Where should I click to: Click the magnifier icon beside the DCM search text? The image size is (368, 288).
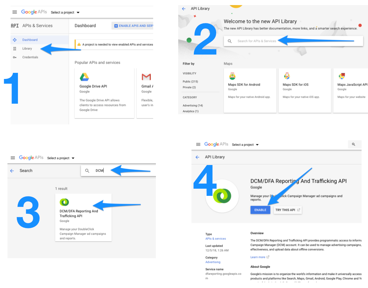[87, 171]
